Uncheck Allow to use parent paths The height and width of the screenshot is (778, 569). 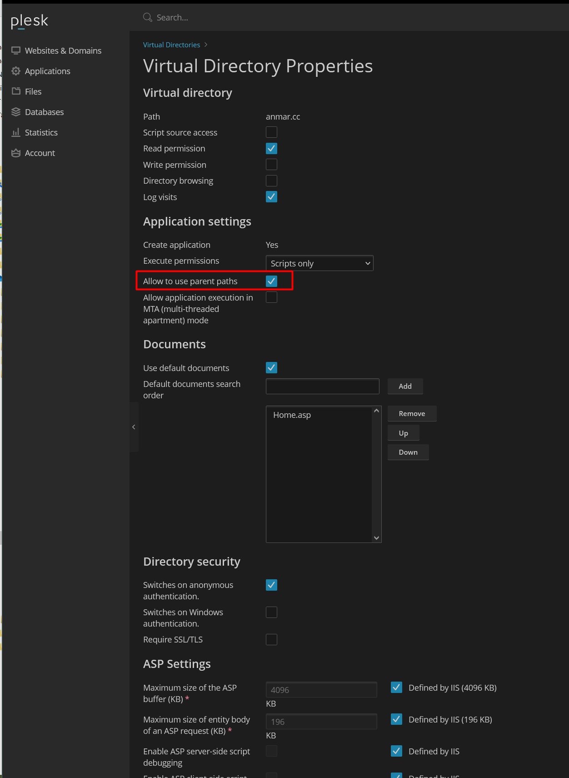(271, 281)
